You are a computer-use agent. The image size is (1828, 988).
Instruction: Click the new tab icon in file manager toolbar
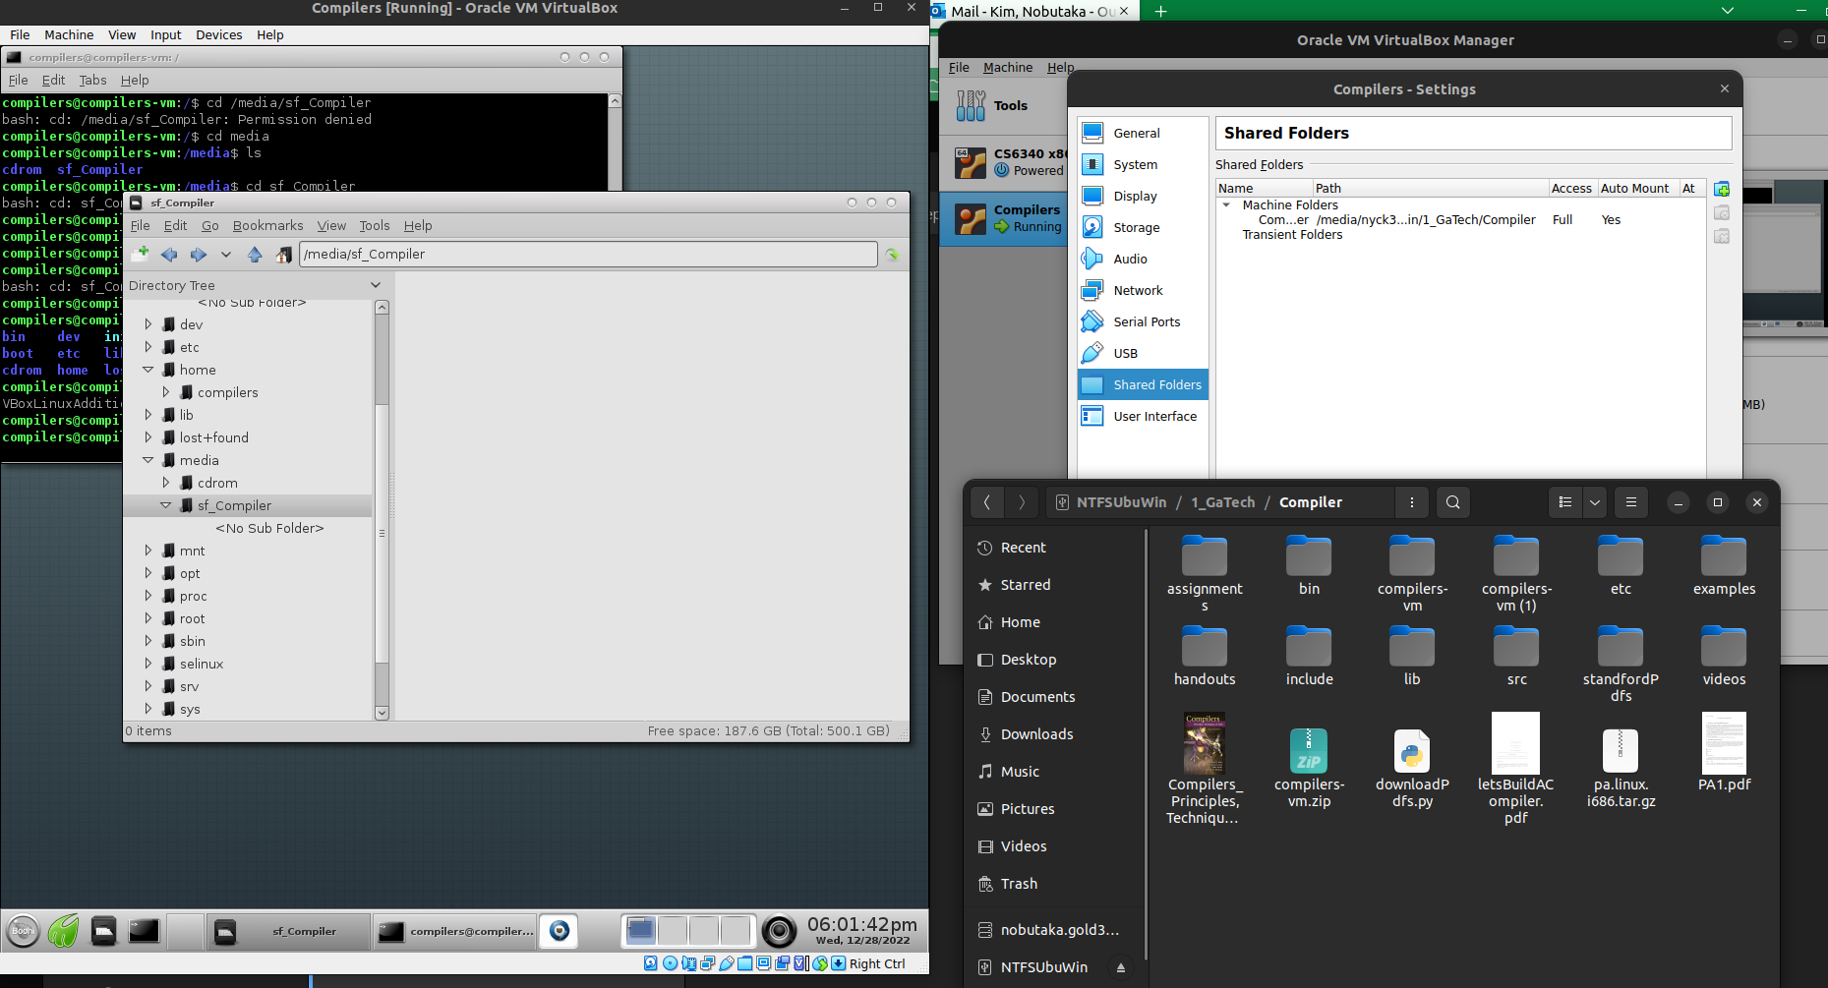141,254
